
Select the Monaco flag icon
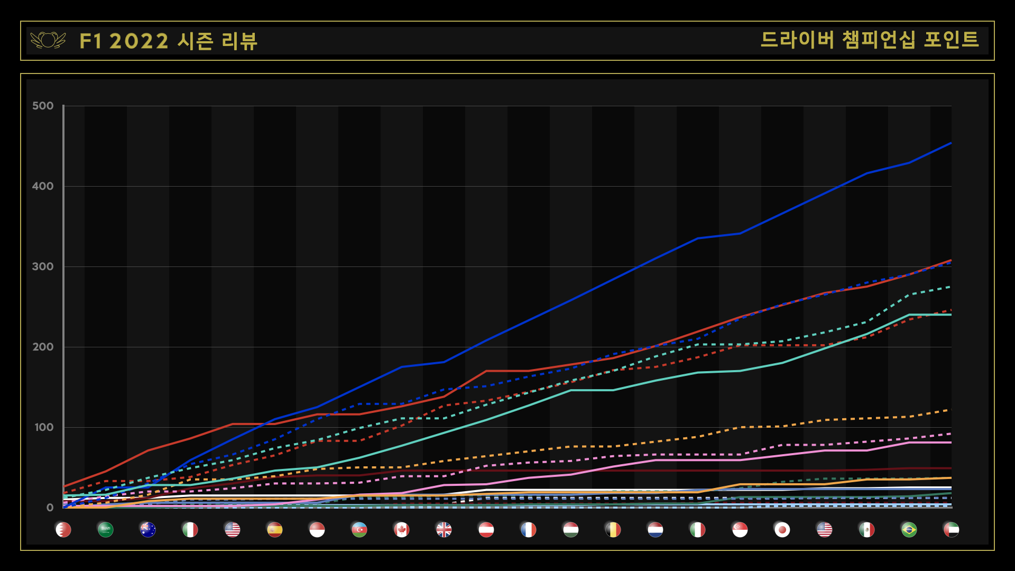click(x=317, y=529)
